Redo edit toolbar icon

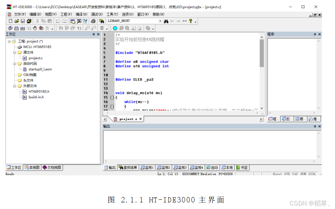tap(64, 21)
